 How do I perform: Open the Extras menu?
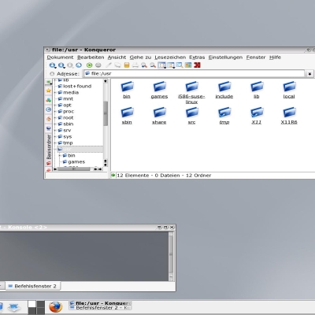(x=197, y=57)
